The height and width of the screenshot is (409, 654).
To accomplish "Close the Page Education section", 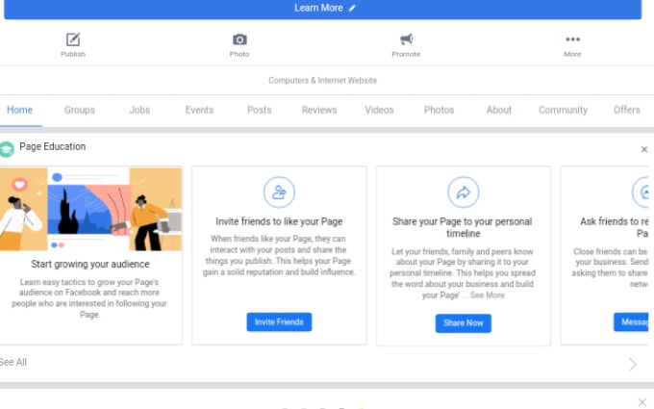I will point(644,149).
